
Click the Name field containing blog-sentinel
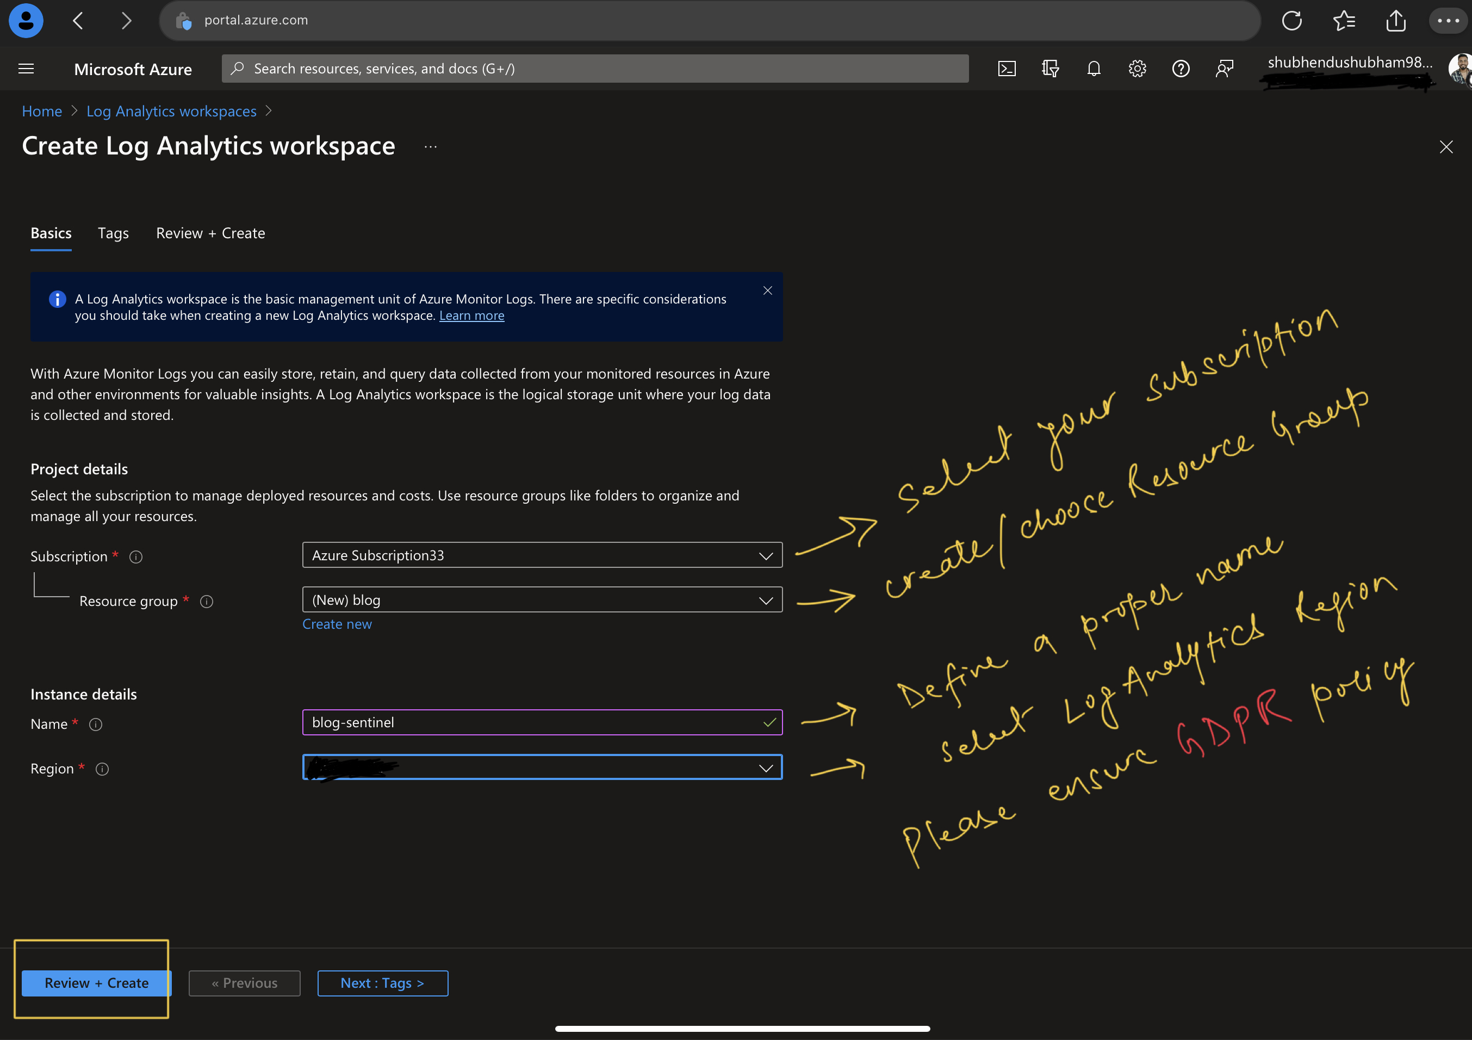click(542, 722)
